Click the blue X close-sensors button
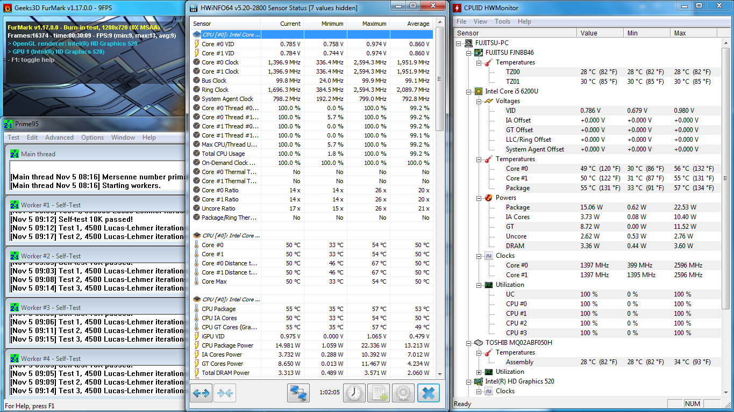 (428, 393)
